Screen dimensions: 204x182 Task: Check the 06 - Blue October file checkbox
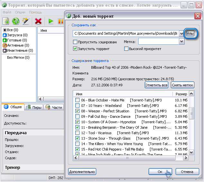click(77, 100)
